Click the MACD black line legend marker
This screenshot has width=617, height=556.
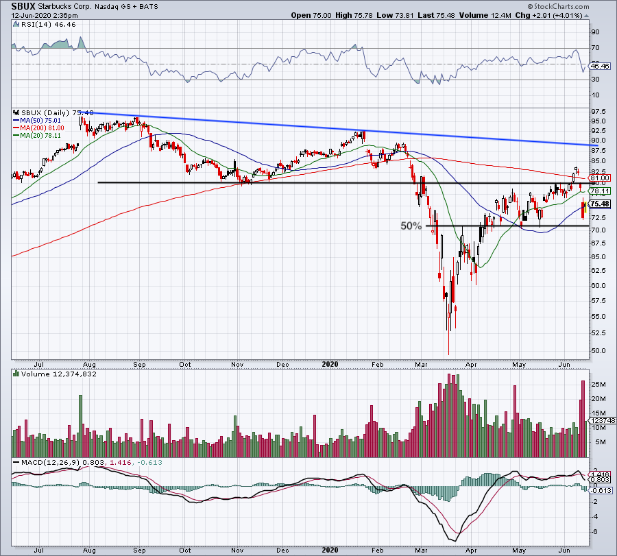pyautogui.click(x=16, y=463)
